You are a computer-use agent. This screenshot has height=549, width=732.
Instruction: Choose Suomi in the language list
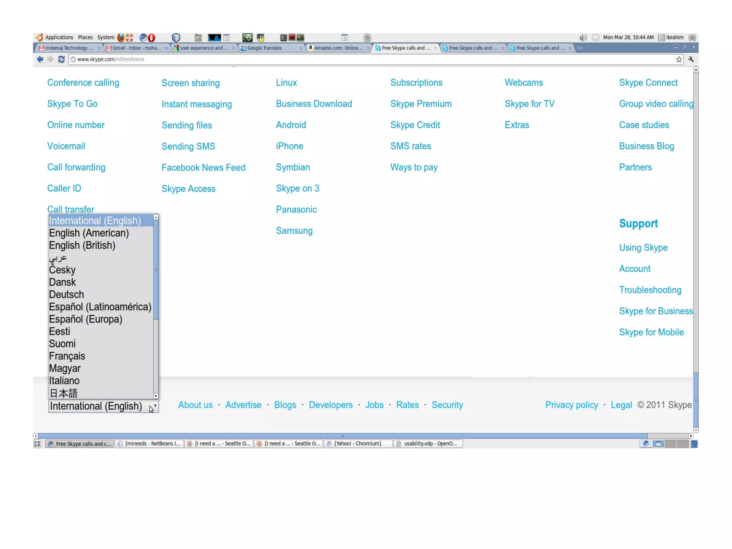coord(101,344)
